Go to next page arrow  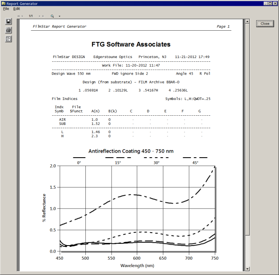point(39,16)
